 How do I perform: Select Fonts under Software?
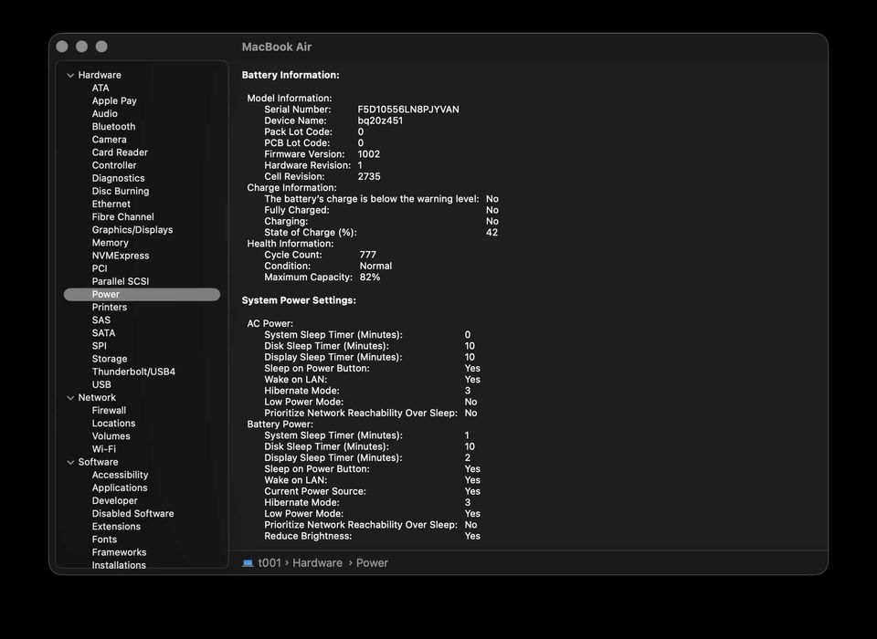pos(104,539)
